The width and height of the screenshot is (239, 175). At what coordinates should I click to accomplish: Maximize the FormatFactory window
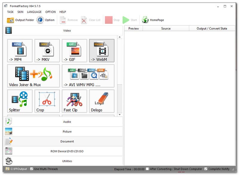pos(225,6)
